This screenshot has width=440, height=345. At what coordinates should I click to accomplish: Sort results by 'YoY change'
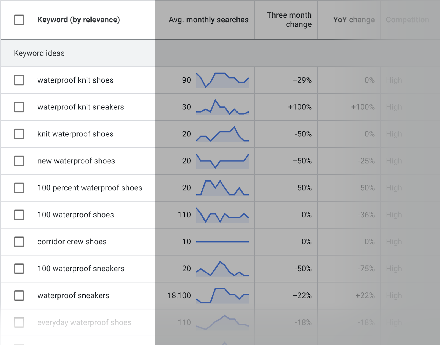[x=353, y=20]
